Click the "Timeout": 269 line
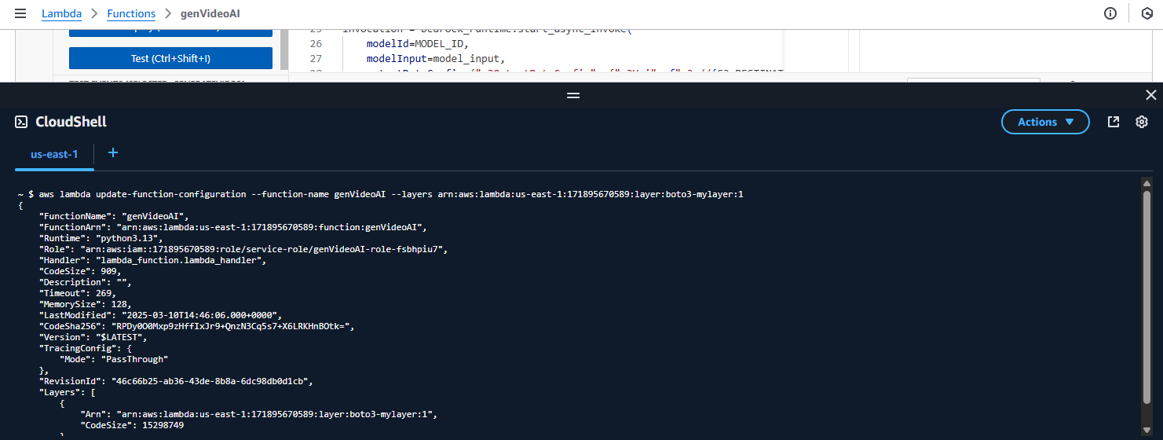Screen dimensions: 1163x440 point(78,293)
